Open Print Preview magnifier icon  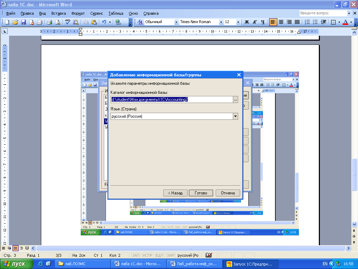pos(58,22)
